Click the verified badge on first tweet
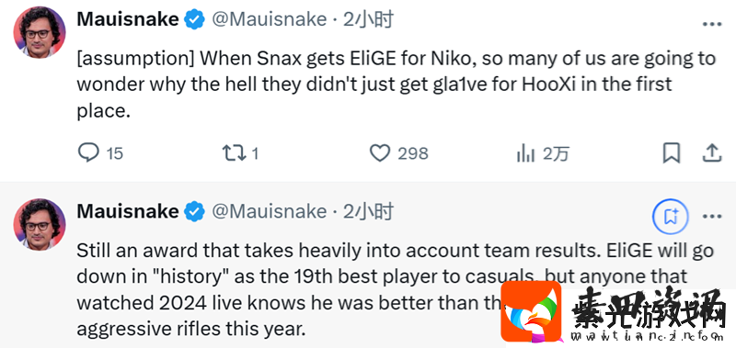 194,19
